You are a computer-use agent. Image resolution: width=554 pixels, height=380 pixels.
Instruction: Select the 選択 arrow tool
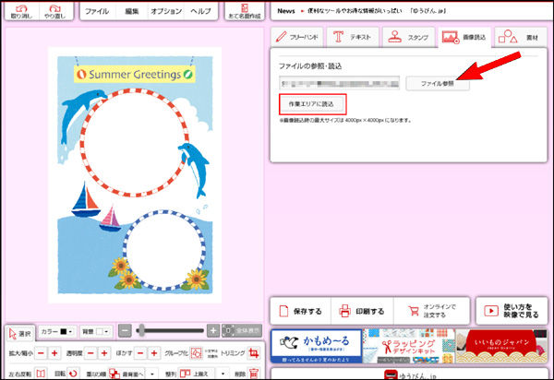(20, 333)
